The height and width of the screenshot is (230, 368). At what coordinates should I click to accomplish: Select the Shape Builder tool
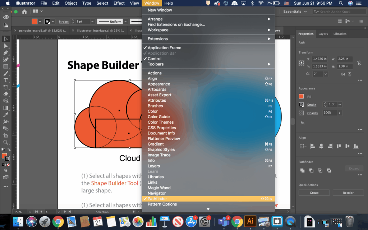click(x=6, y=101)
